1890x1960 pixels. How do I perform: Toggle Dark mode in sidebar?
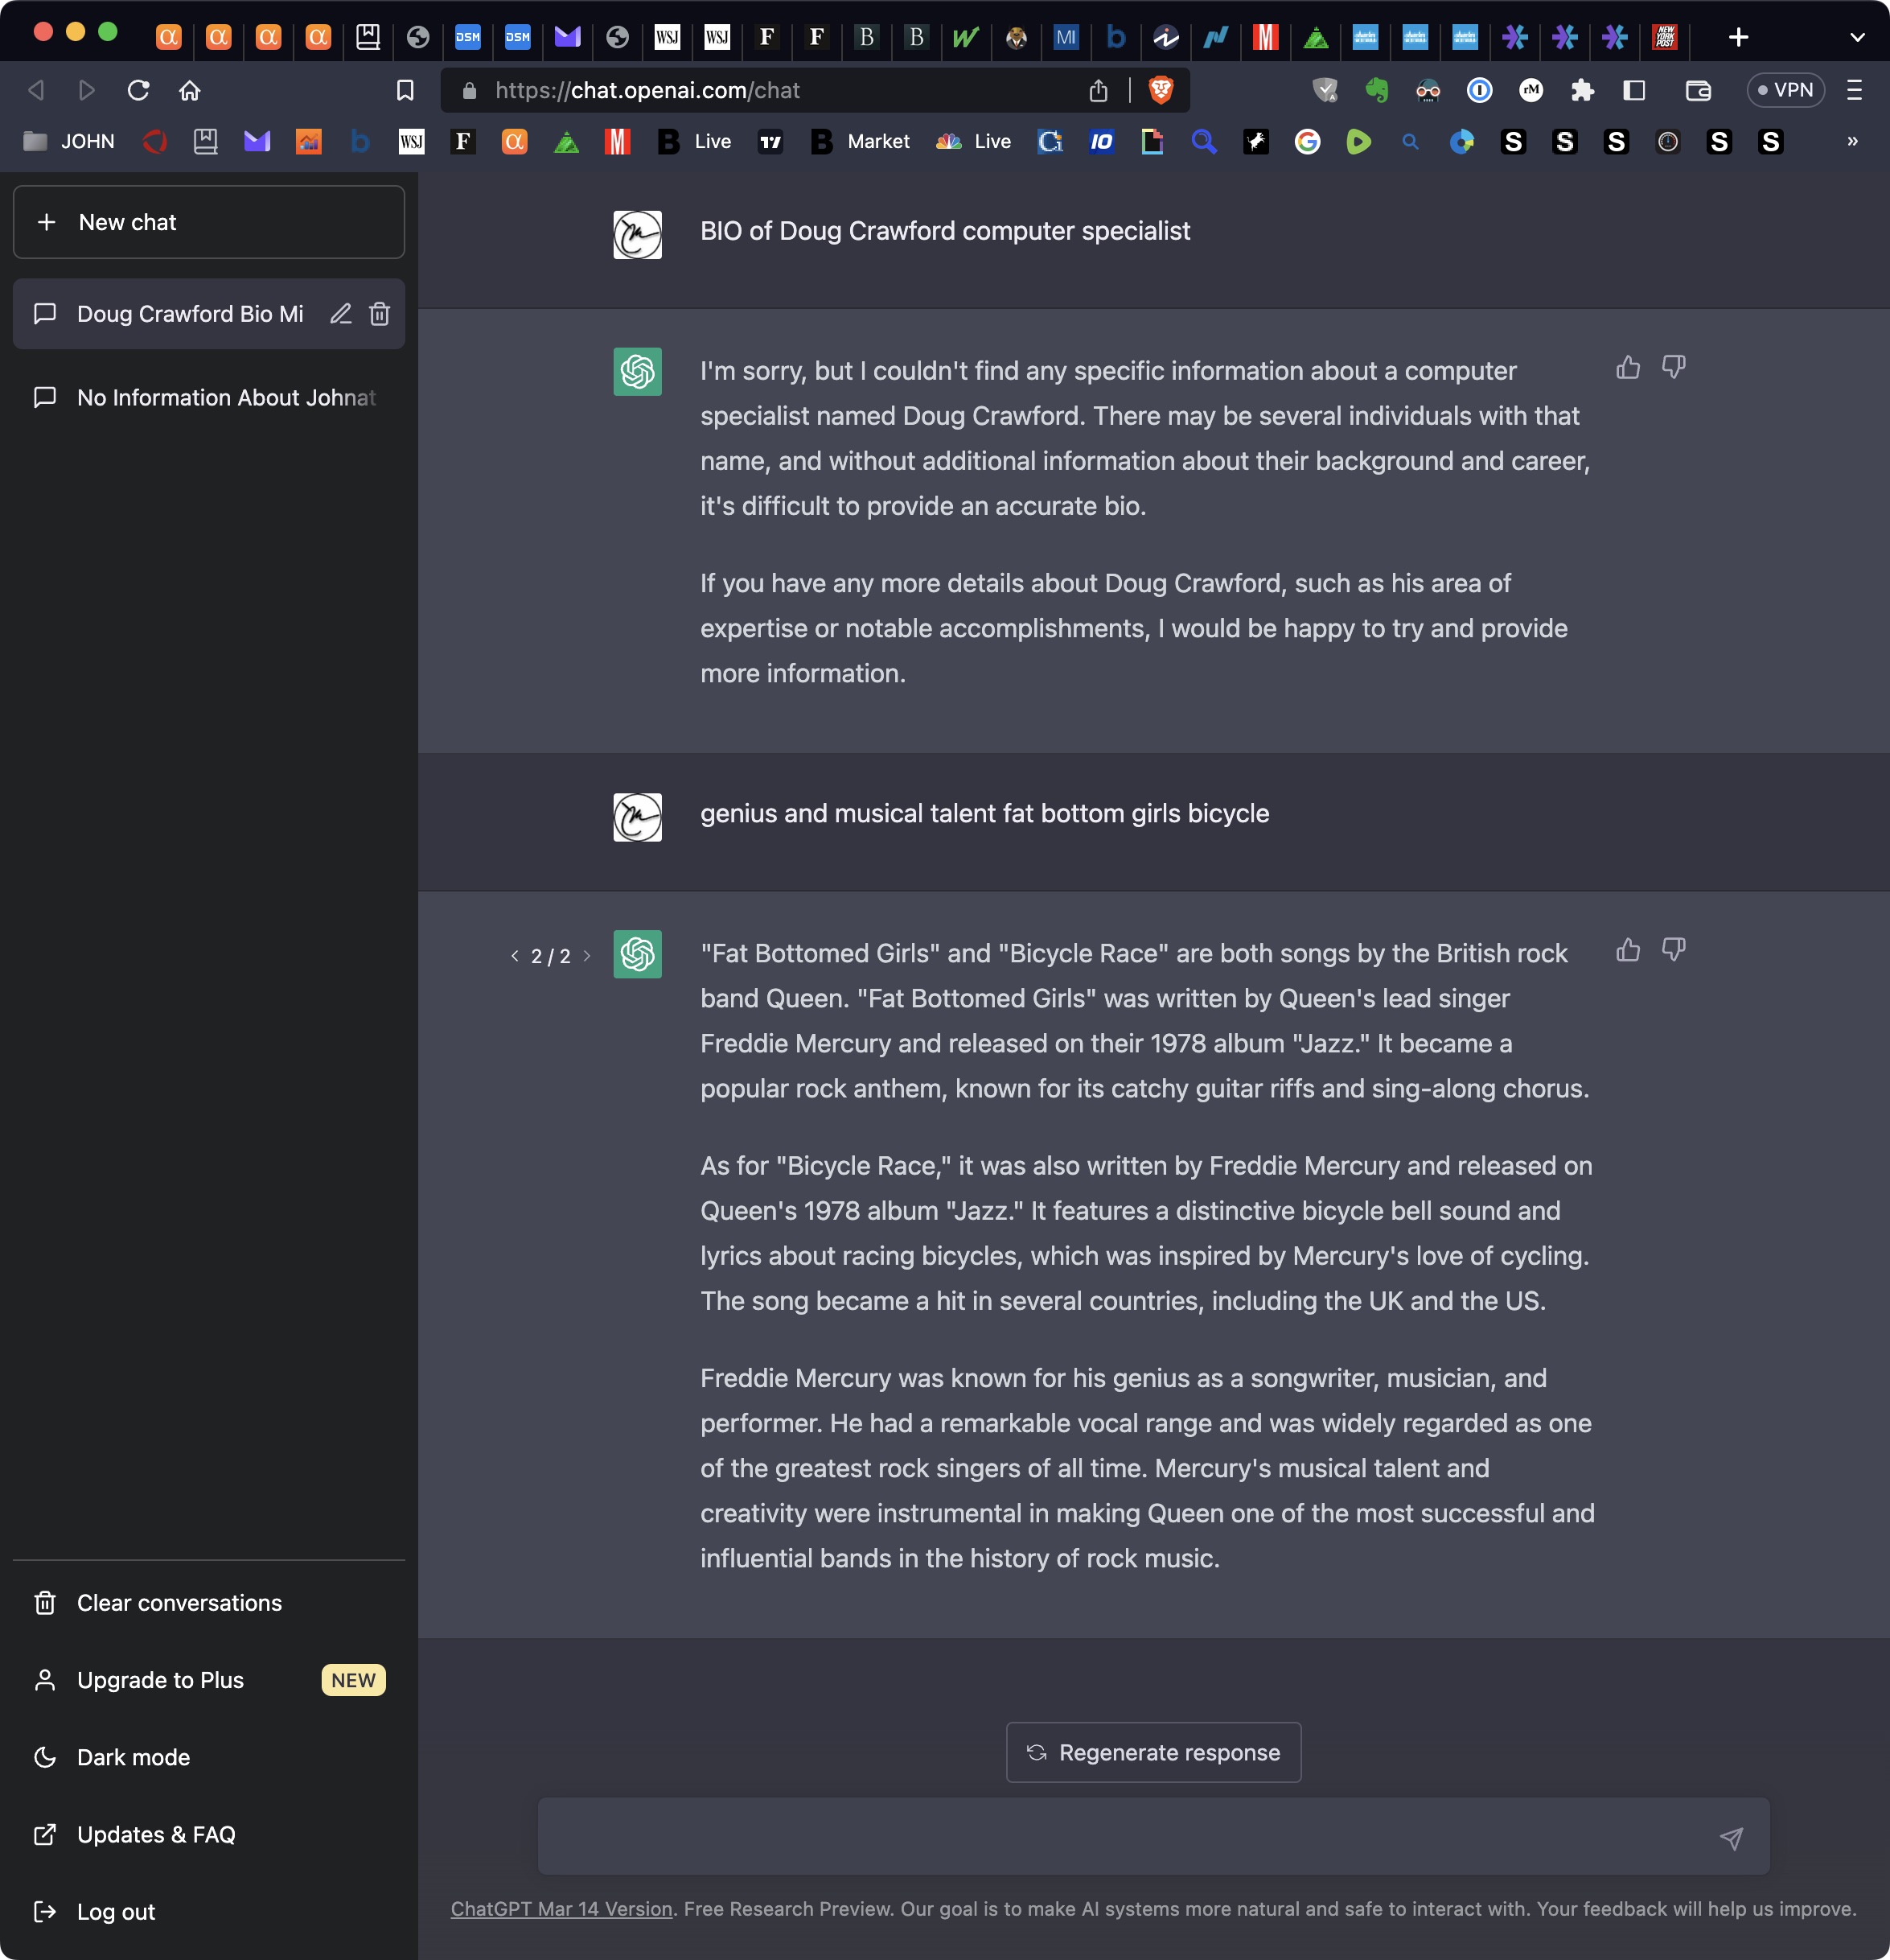[133, 1757]
